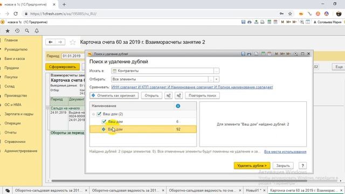Screen dimensions: 345x194
Task: Open the Отбирать selection ellipsis button
Action: 211,79
